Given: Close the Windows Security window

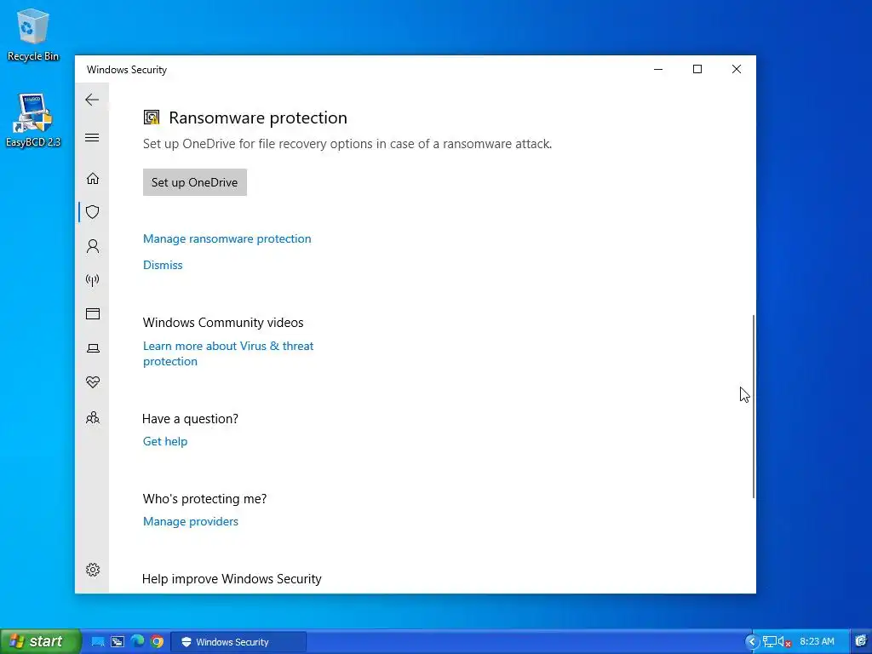Looking at the screenshot, I should click(x=737, y=69).
